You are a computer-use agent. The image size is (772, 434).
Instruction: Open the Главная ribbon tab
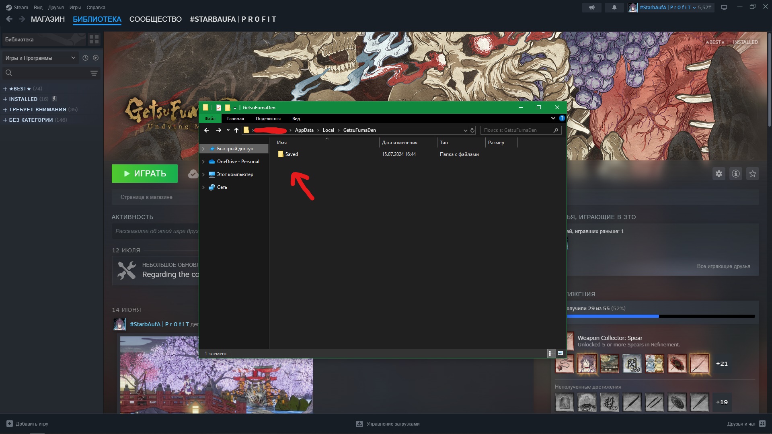(235, 119)
